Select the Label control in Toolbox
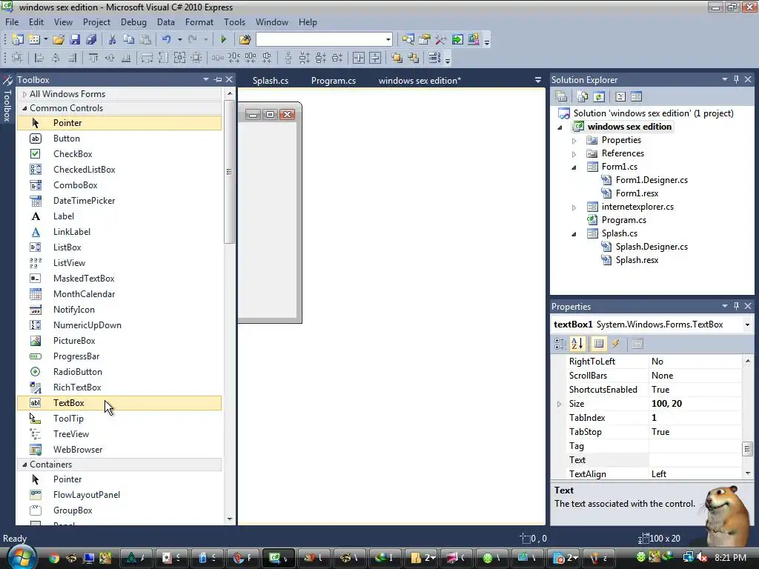Viewport: 759px width, 569px height. coord(119,216)
